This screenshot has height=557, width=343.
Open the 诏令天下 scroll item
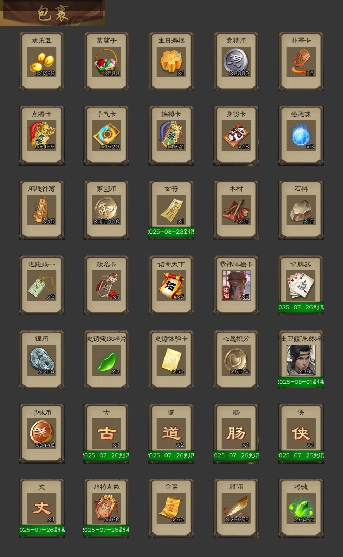click(171, 285)
